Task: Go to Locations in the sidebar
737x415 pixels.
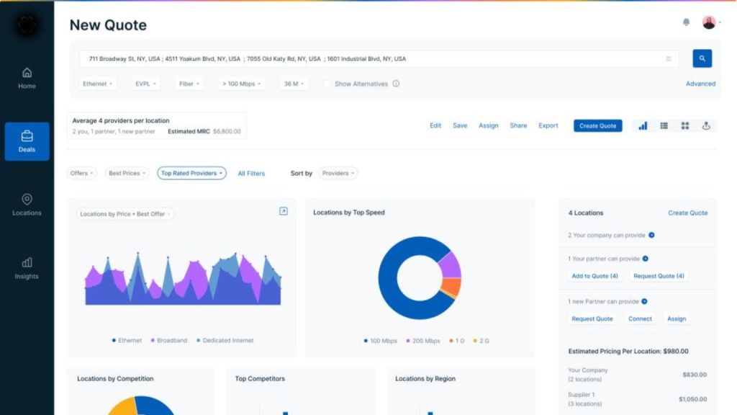Action: coord(27,205)
